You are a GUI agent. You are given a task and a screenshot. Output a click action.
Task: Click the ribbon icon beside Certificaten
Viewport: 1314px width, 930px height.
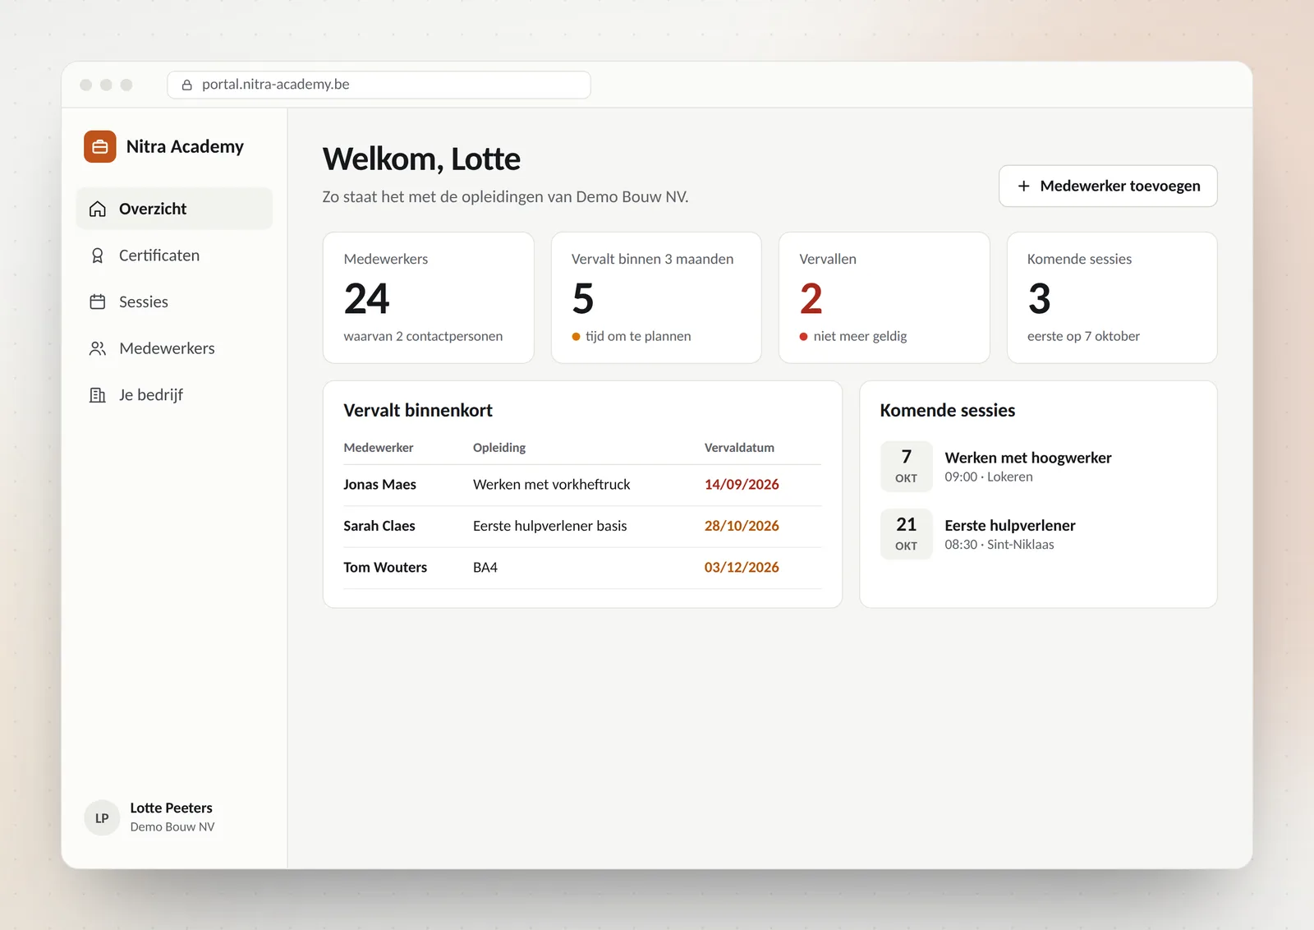(98, 256)
